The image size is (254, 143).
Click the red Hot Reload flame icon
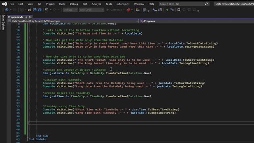point(128,10)
